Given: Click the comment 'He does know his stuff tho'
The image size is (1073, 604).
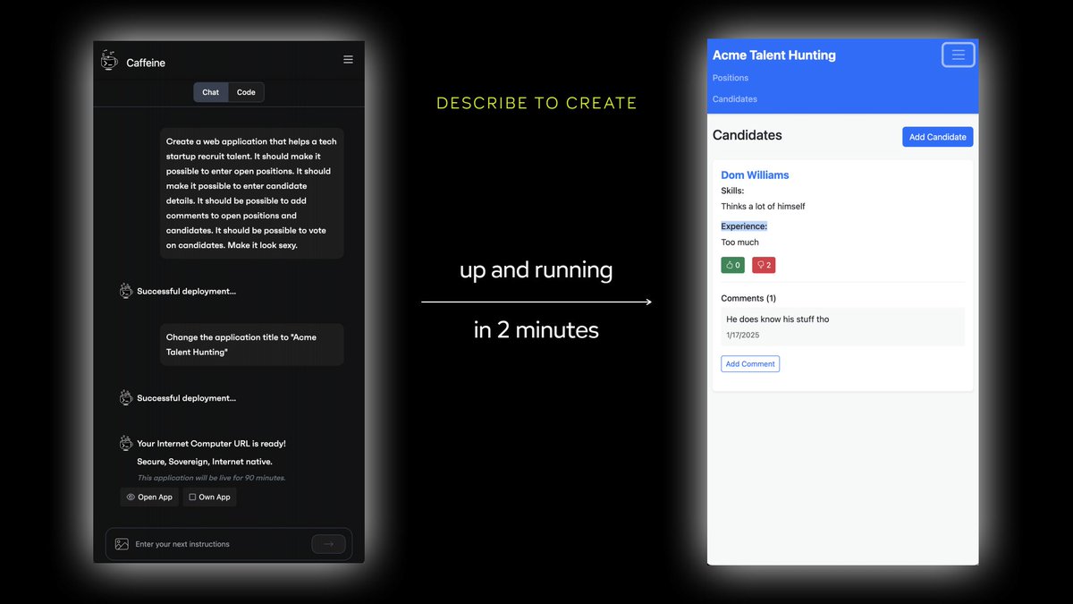Looking at the screenshot, I should tap(778, 319).
